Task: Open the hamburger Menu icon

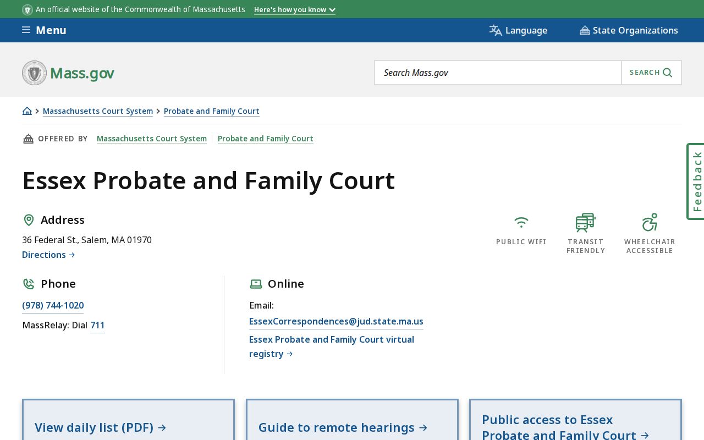Action: click(x=26, y=30)
